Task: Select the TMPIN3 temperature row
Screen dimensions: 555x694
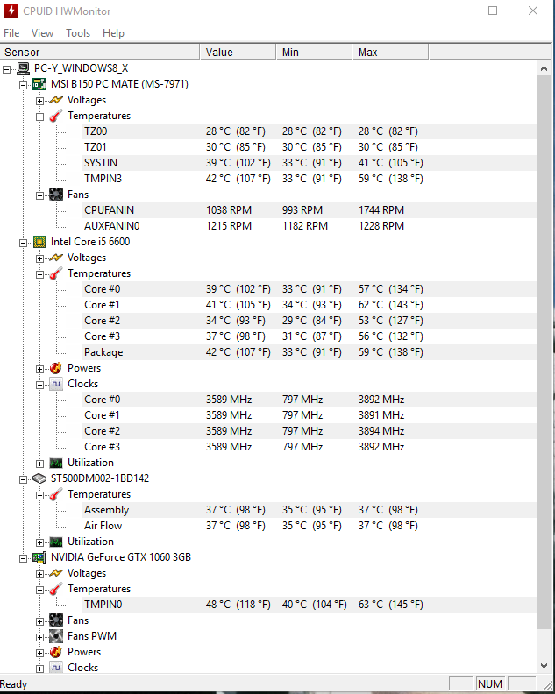Action: tap(310, 179)
